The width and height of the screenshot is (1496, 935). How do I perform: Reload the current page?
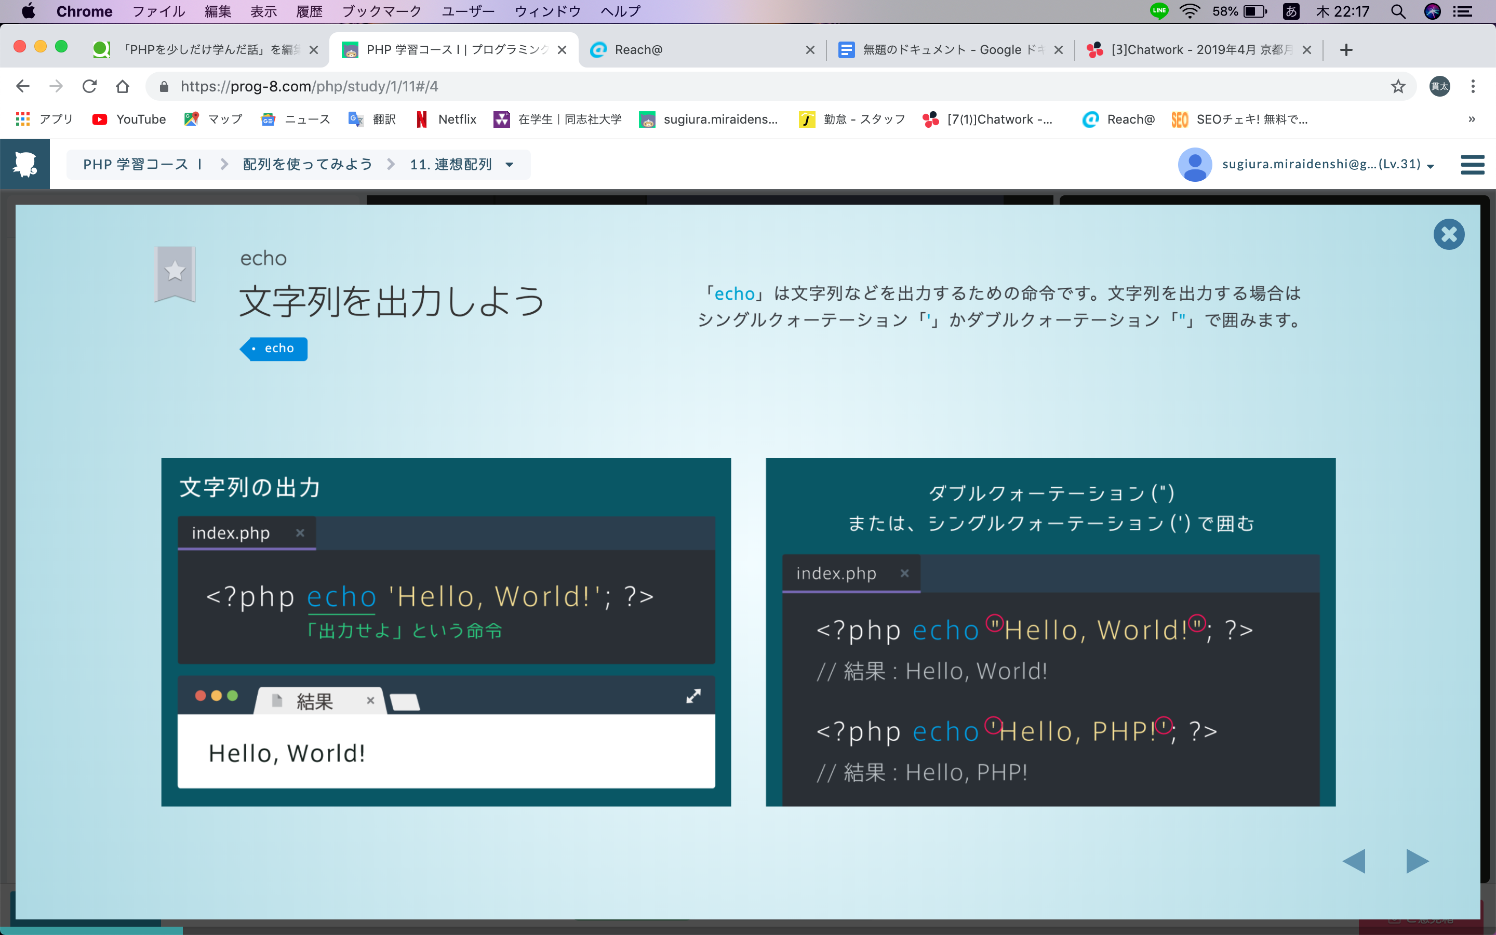[90, 86]
